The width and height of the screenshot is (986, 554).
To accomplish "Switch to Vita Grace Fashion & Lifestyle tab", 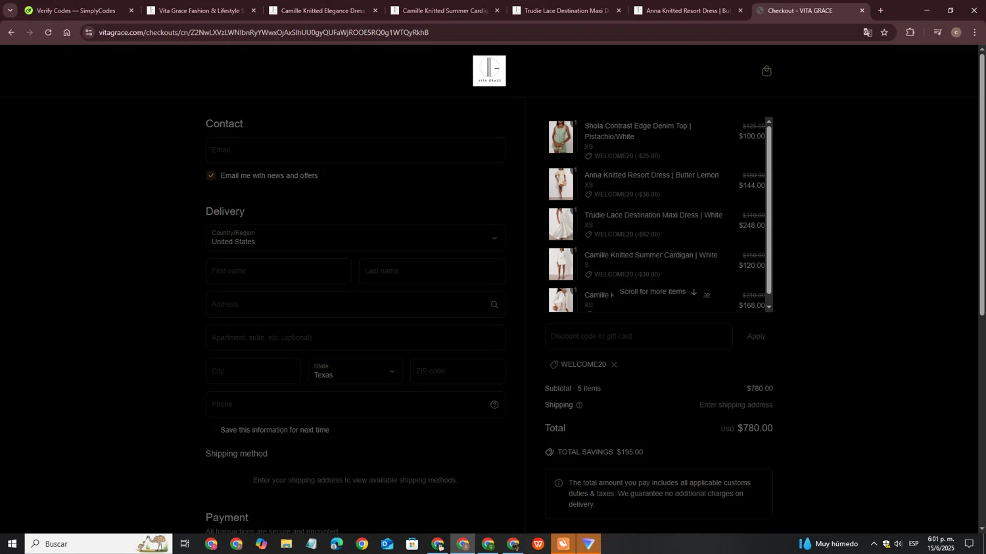I will tap(200, 11).
